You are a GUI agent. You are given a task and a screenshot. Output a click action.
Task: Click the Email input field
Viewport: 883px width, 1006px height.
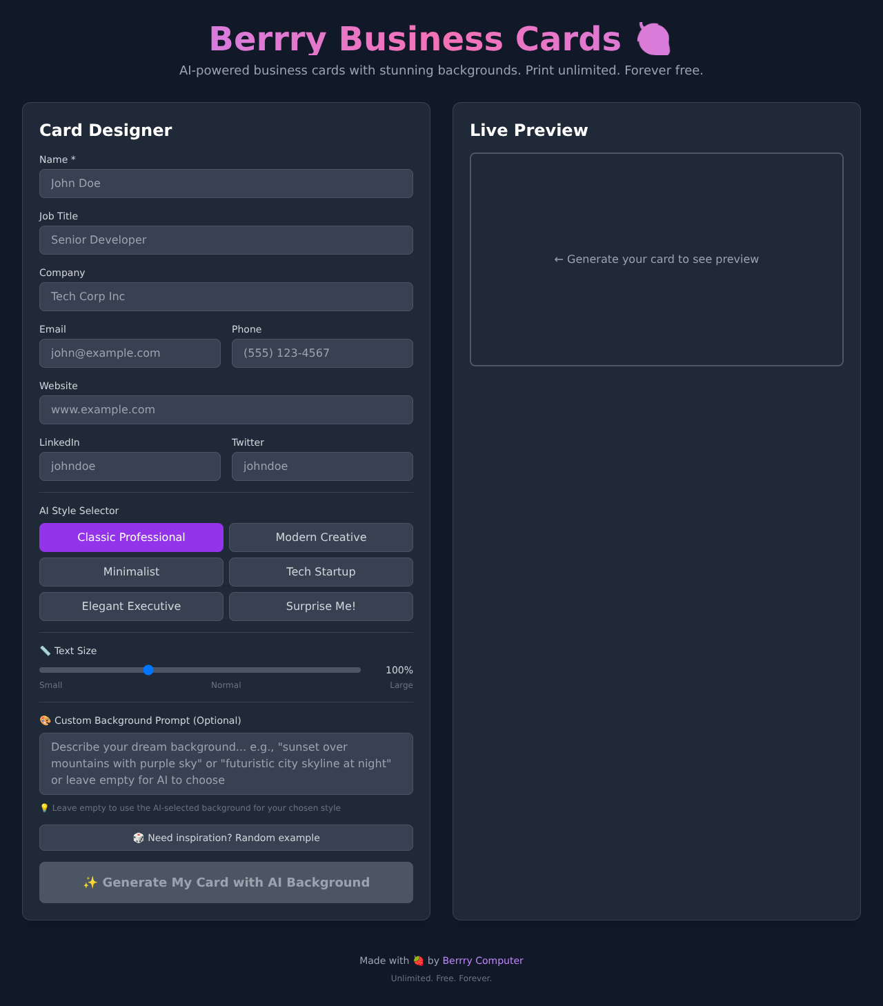130,353
